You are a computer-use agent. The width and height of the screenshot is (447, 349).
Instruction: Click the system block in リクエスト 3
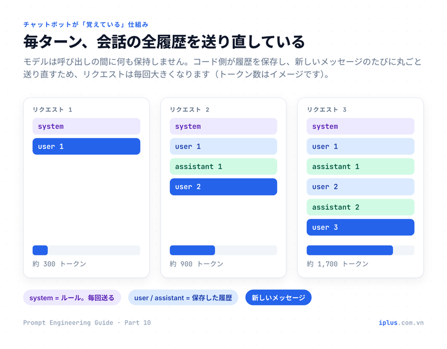(x=361, y=126)
